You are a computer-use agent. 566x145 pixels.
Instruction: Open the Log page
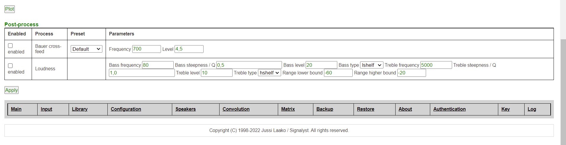tap(532, 109)
